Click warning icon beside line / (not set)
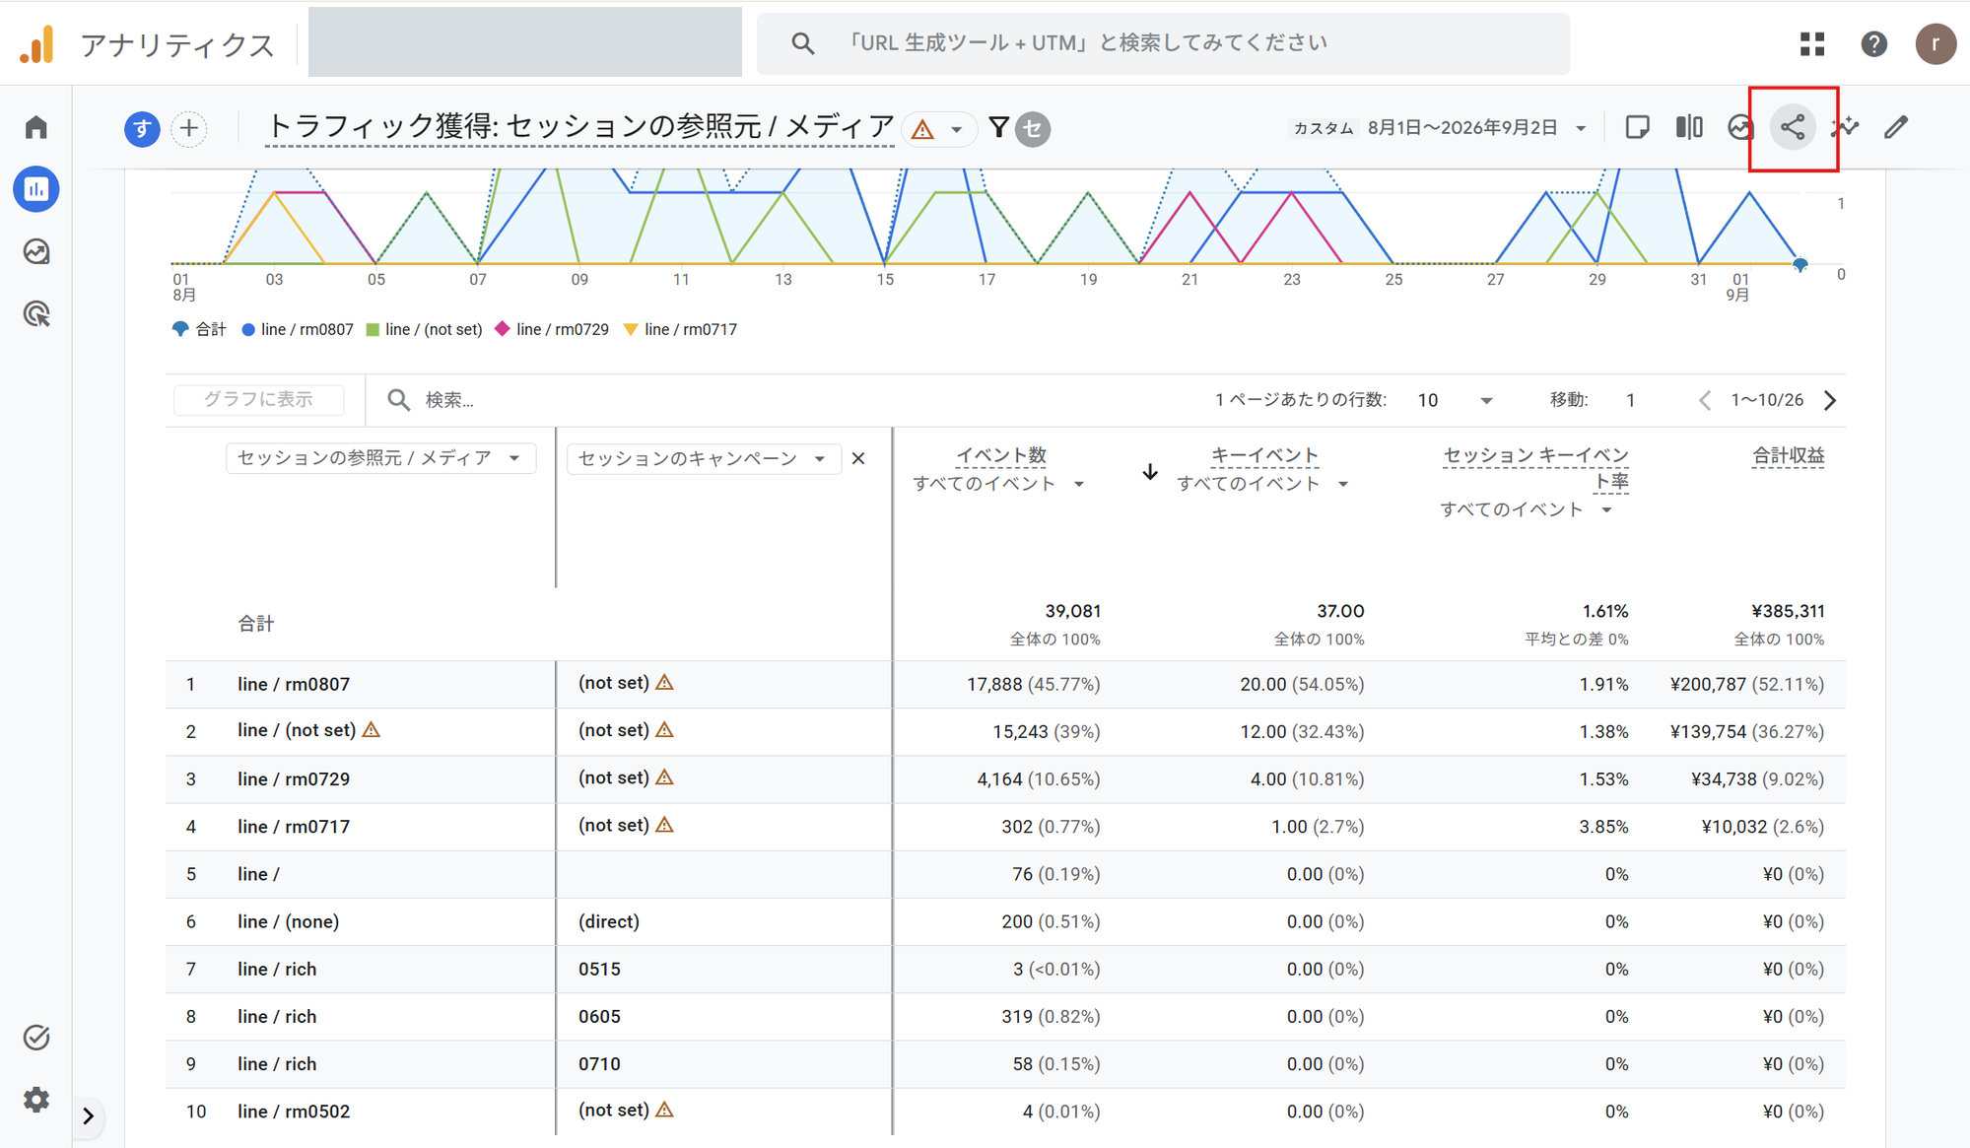1970x1148 pixels. tap(372, 730)
